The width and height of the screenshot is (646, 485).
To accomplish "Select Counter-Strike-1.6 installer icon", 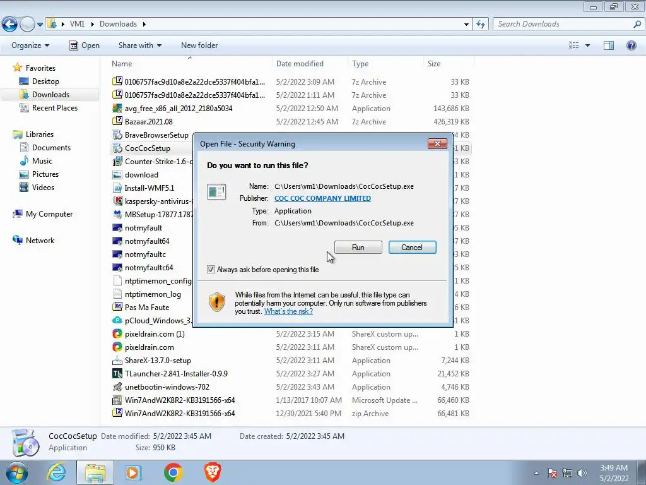I will click(x=117, y=161).
